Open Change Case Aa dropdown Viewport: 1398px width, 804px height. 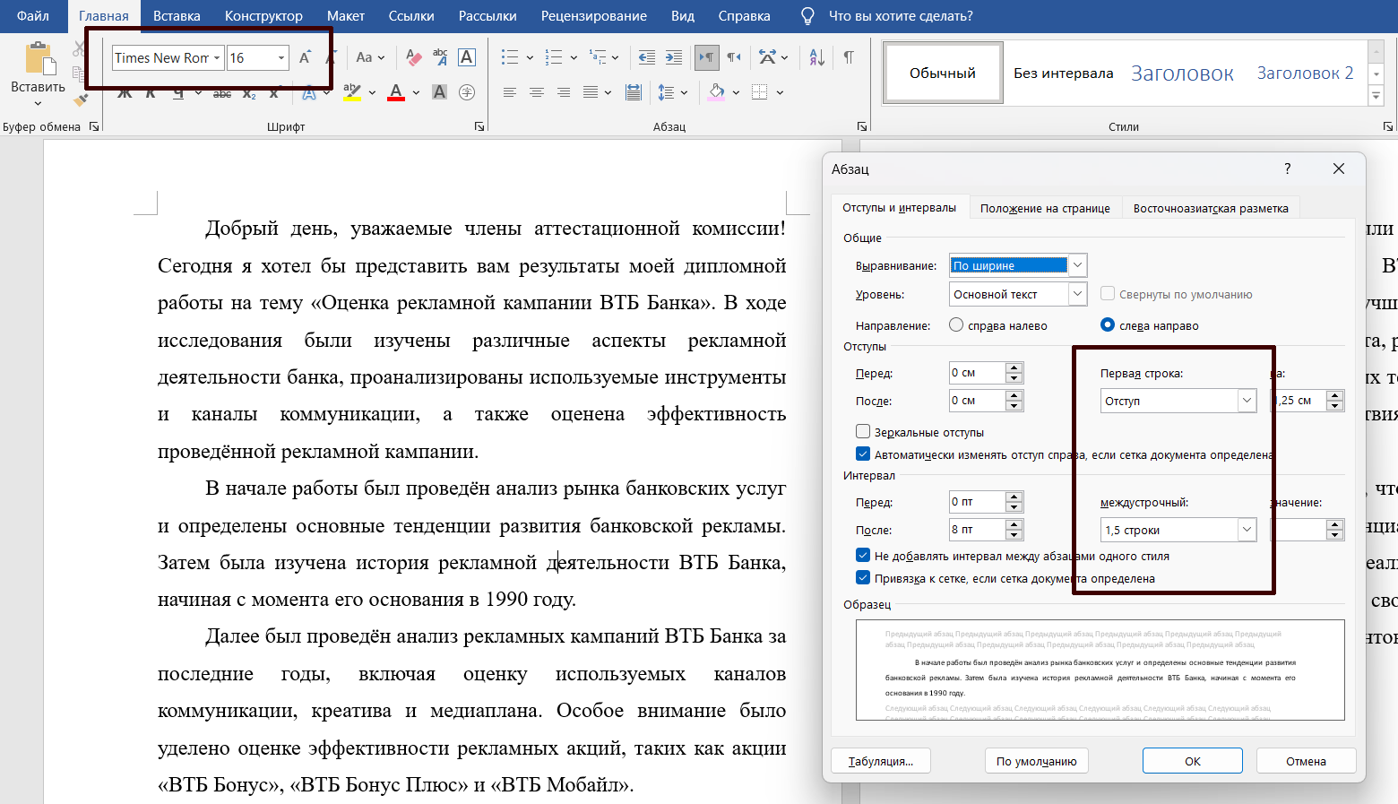pos(370,57)
